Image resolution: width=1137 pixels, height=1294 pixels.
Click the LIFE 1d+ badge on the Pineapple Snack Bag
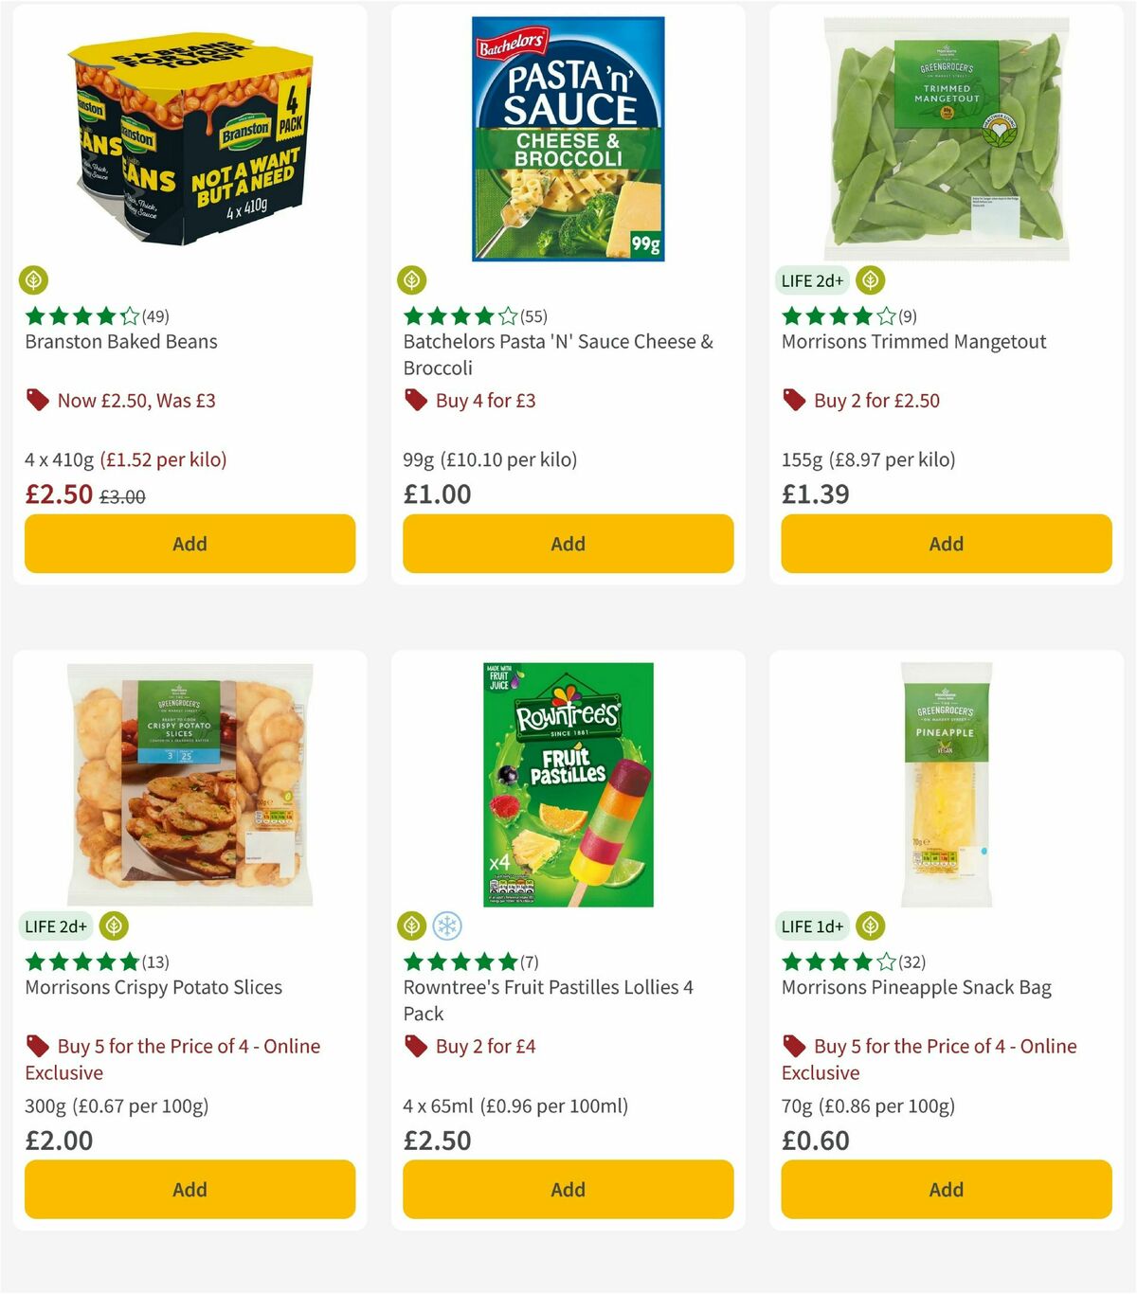[x=811, y=926]
